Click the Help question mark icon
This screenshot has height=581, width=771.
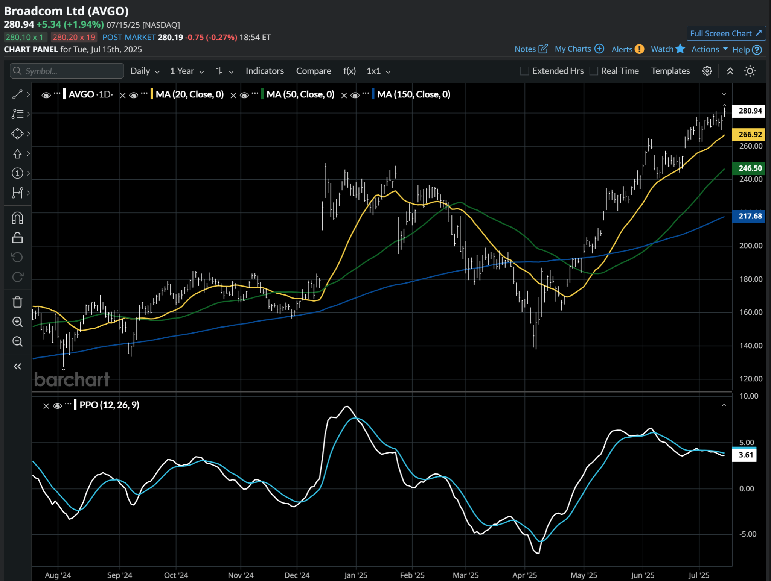click(x=757, y=50)
